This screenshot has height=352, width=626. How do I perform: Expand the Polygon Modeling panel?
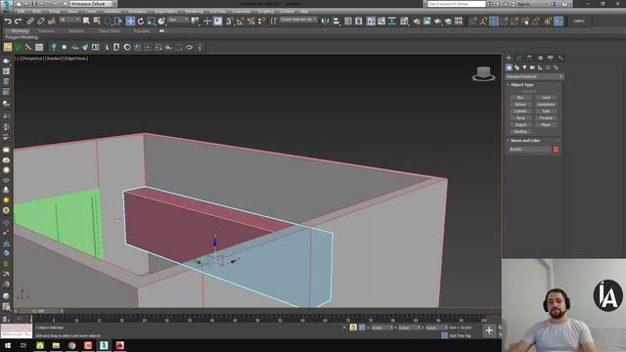click(x=22, y=37)
